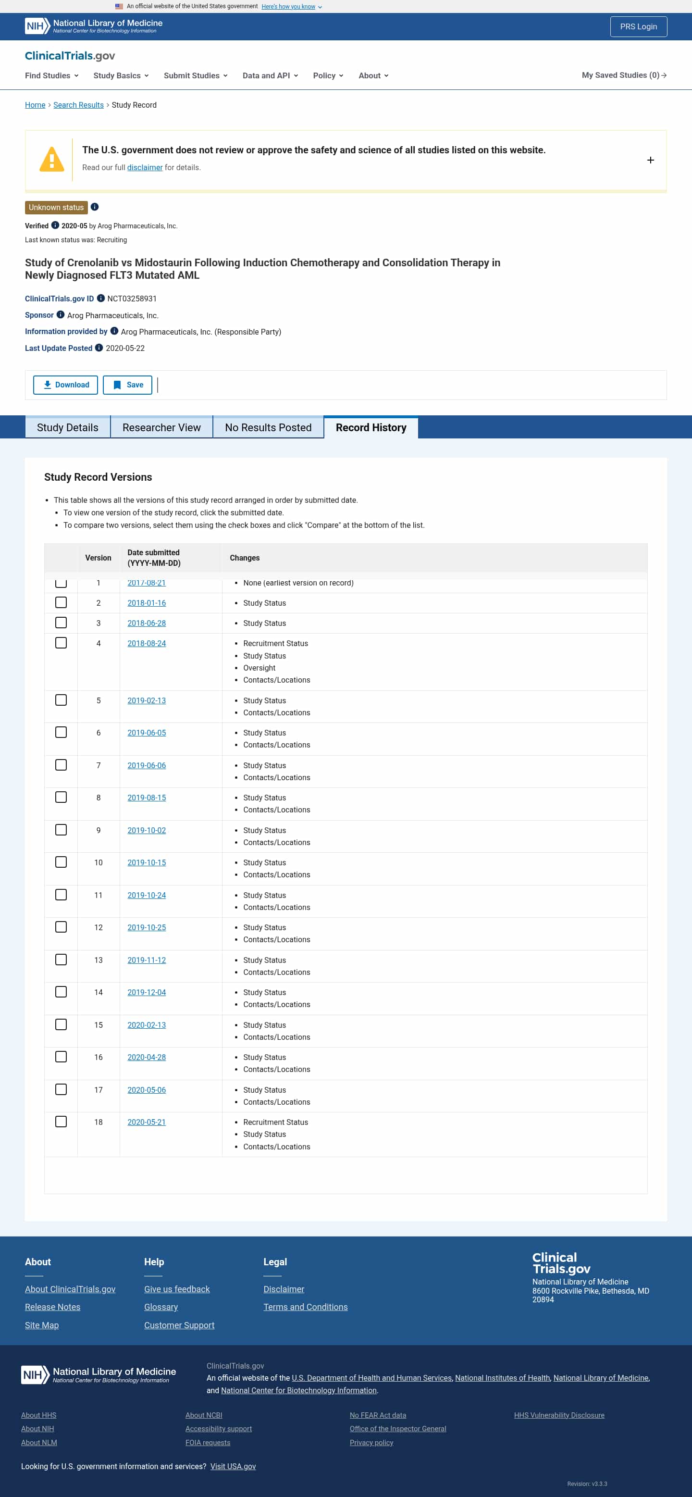Go to Search Results breadcrumb link

point(78,105)
